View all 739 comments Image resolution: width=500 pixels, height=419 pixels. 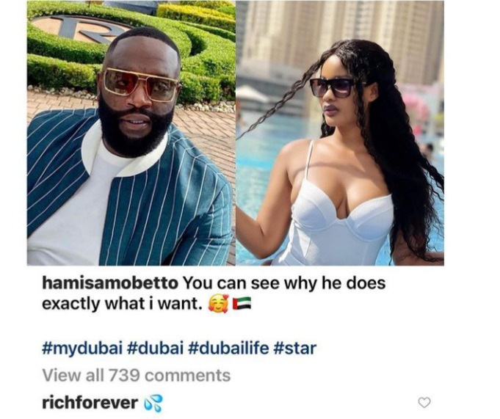137,375
